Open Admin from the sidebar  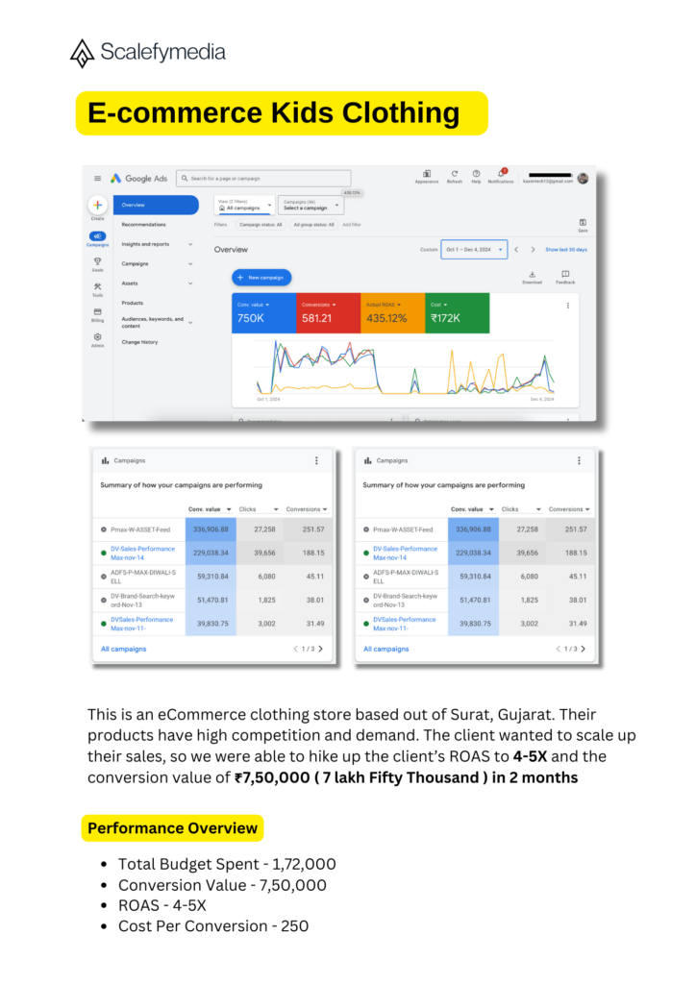tap(97, 338)
